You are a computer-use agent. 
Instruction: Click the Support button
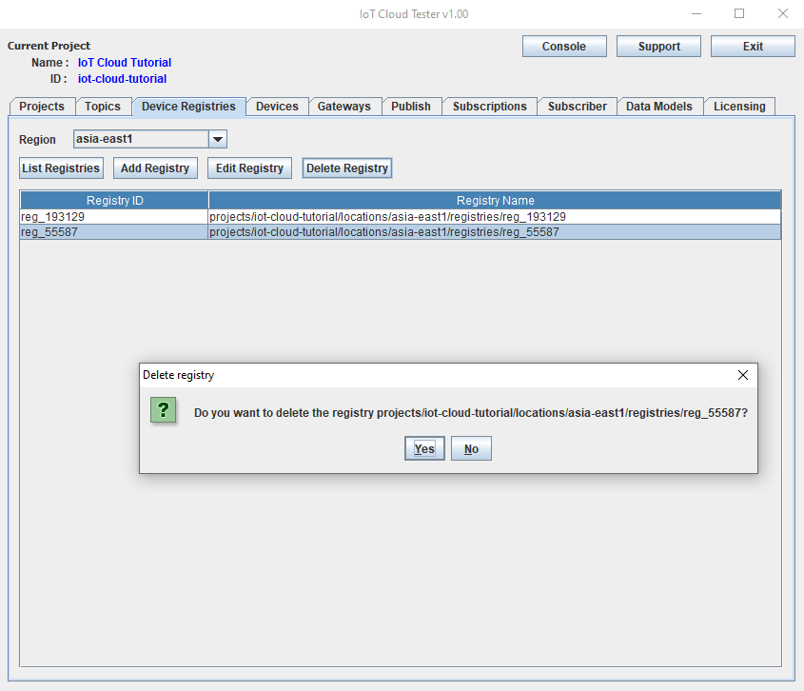[658, 47]
